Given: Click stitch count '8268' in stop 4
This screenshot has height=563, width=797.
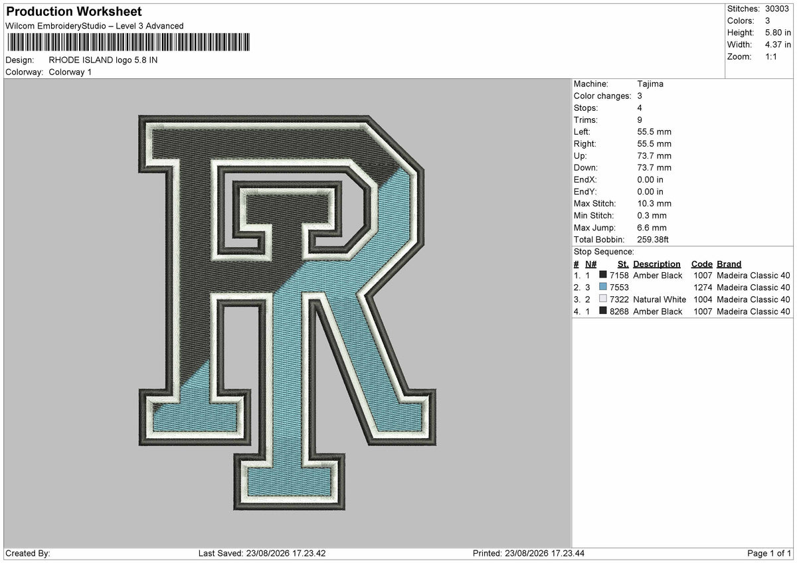Looking at the screenshot, I should 619,311.
